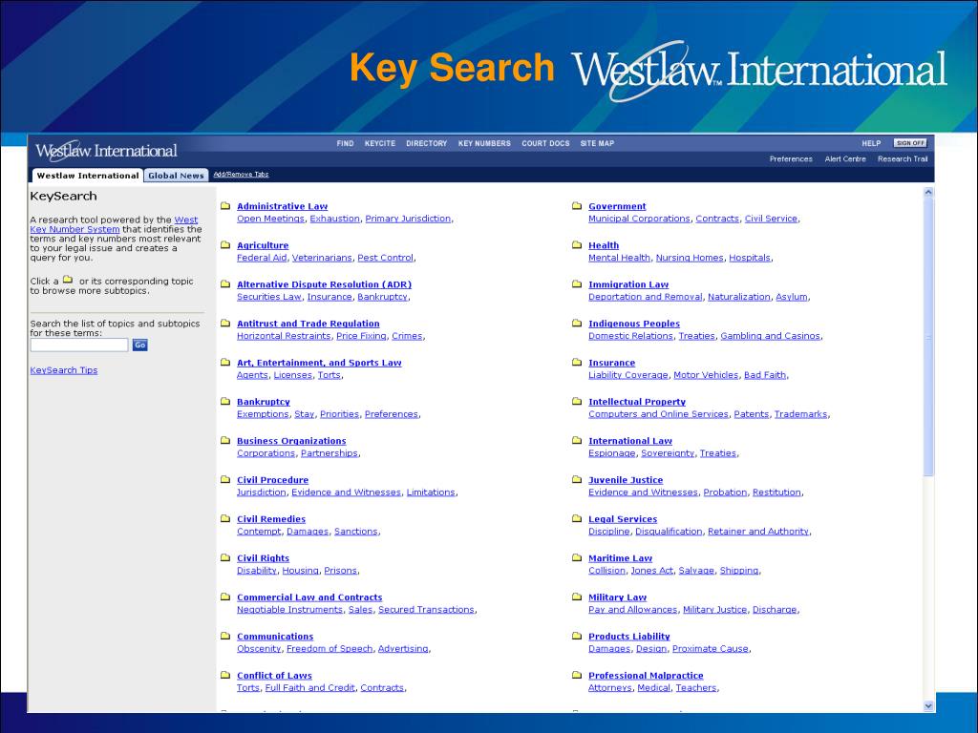
Task: Click the scrollbar down arrow
Action: (x=928, y=705)
